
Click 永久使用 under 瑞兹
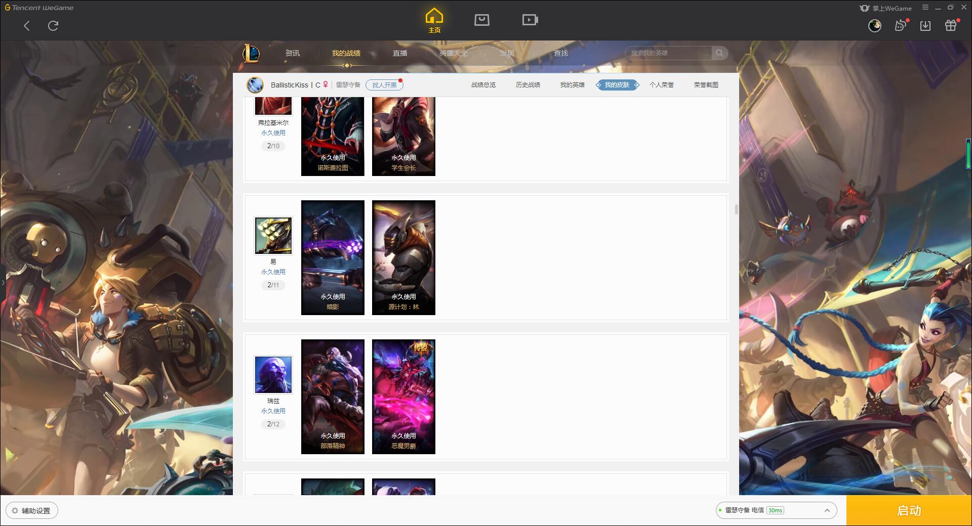coord(273,411)
